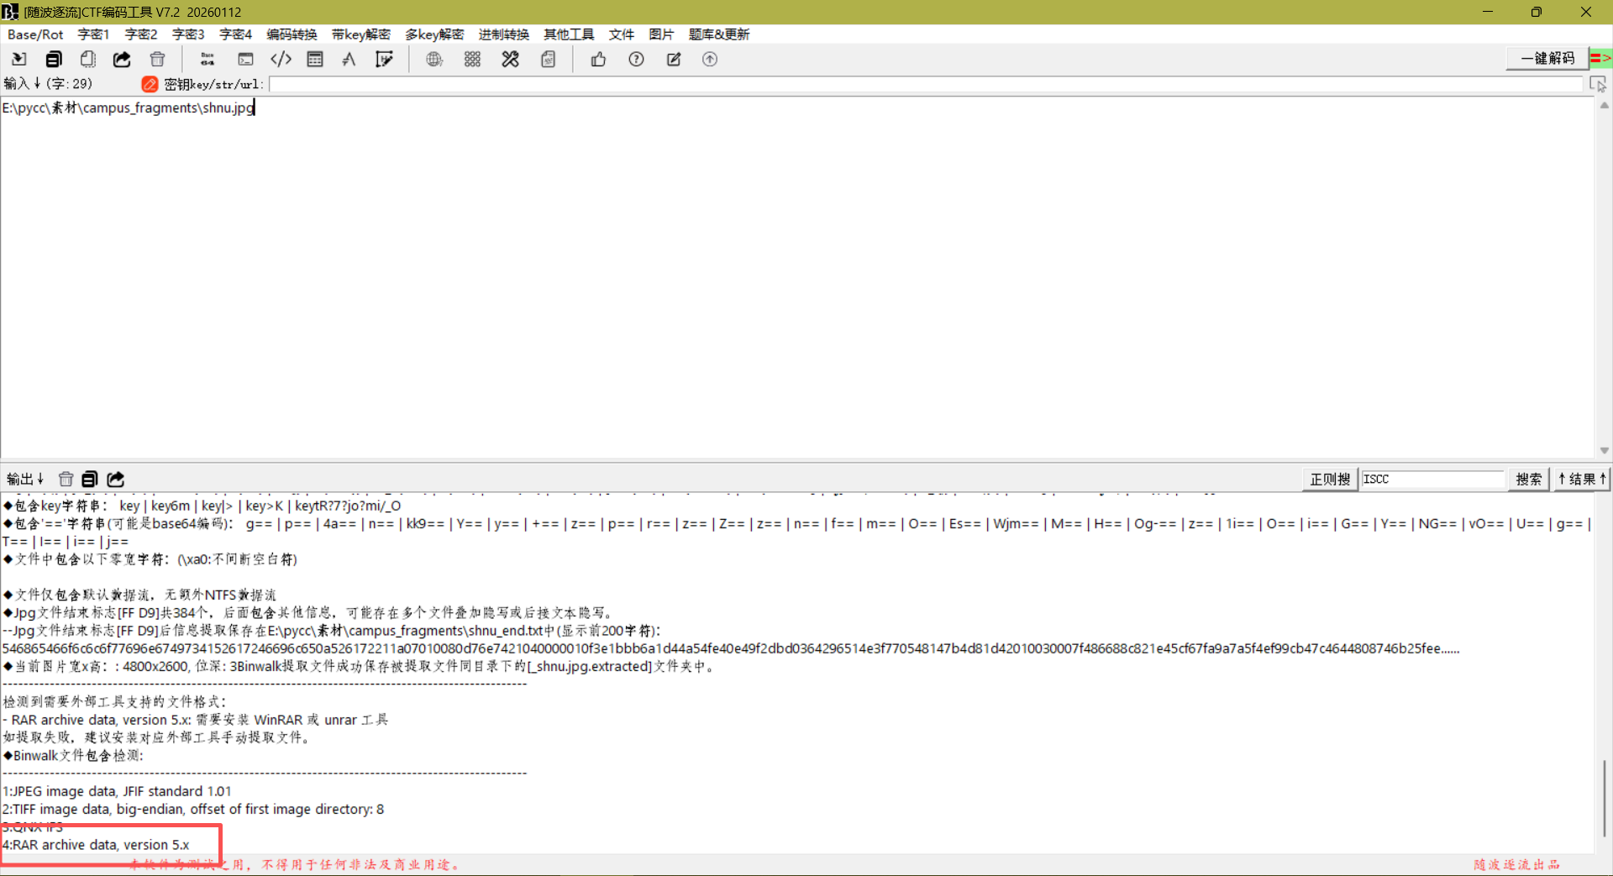This screenshot has width=1613, height=876.
Task: Click the import file icon in toolbar
Action: [x=18, y=59]
